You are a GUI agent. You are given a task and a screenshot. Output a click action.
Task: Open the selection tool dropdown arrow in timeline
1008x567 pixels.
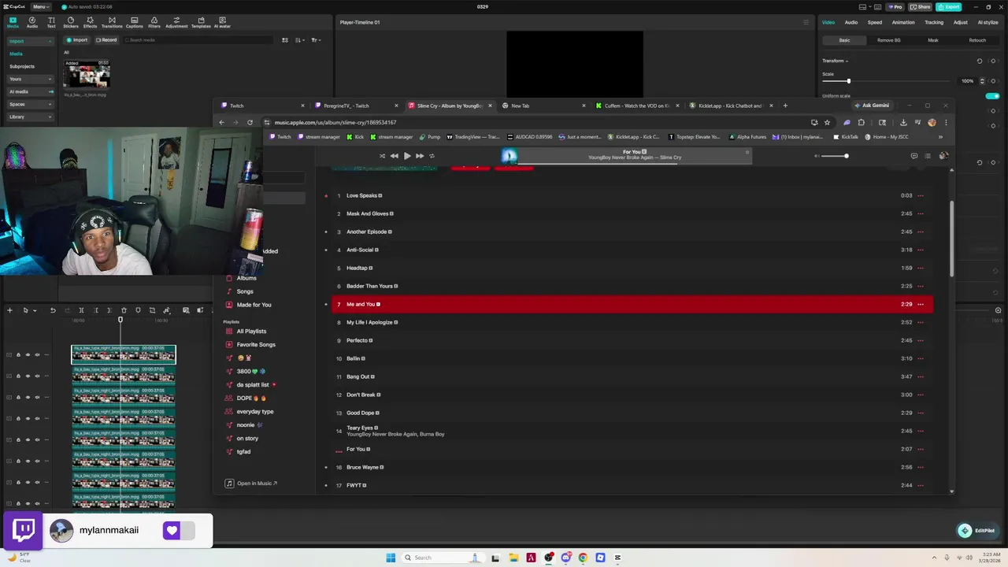34,310
